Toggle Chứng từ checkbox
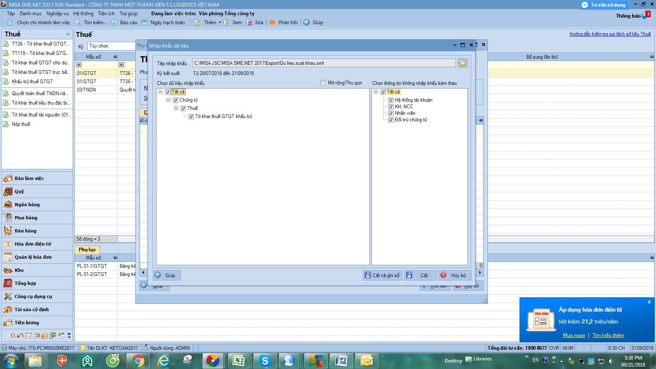The image size is (656, 369). 175,100
